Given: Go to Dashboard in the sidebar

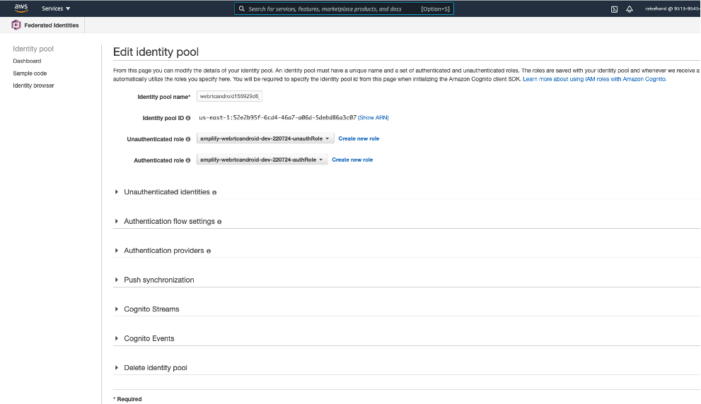Looking at the screenshot, I should pyautogui.click(x=27, y=61).
